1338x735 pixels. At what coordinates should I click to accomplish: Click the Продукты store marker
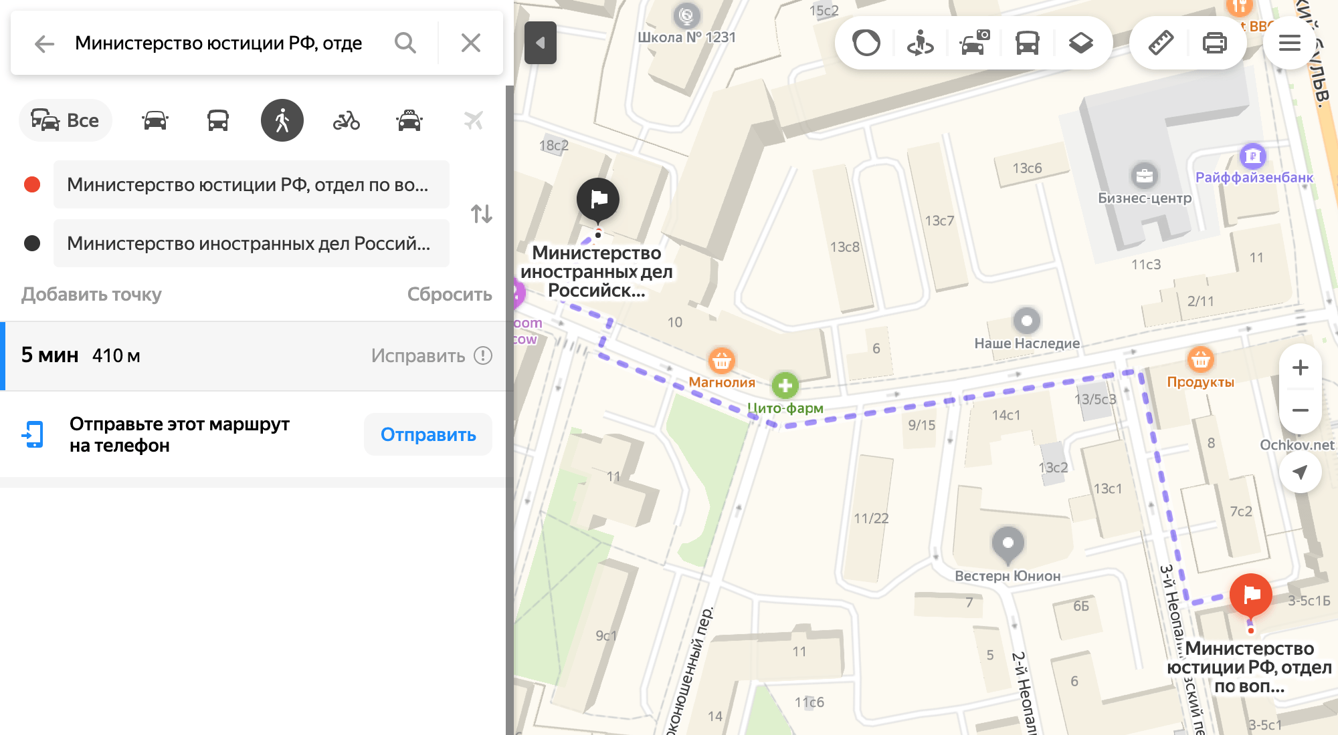[1200, 360]
